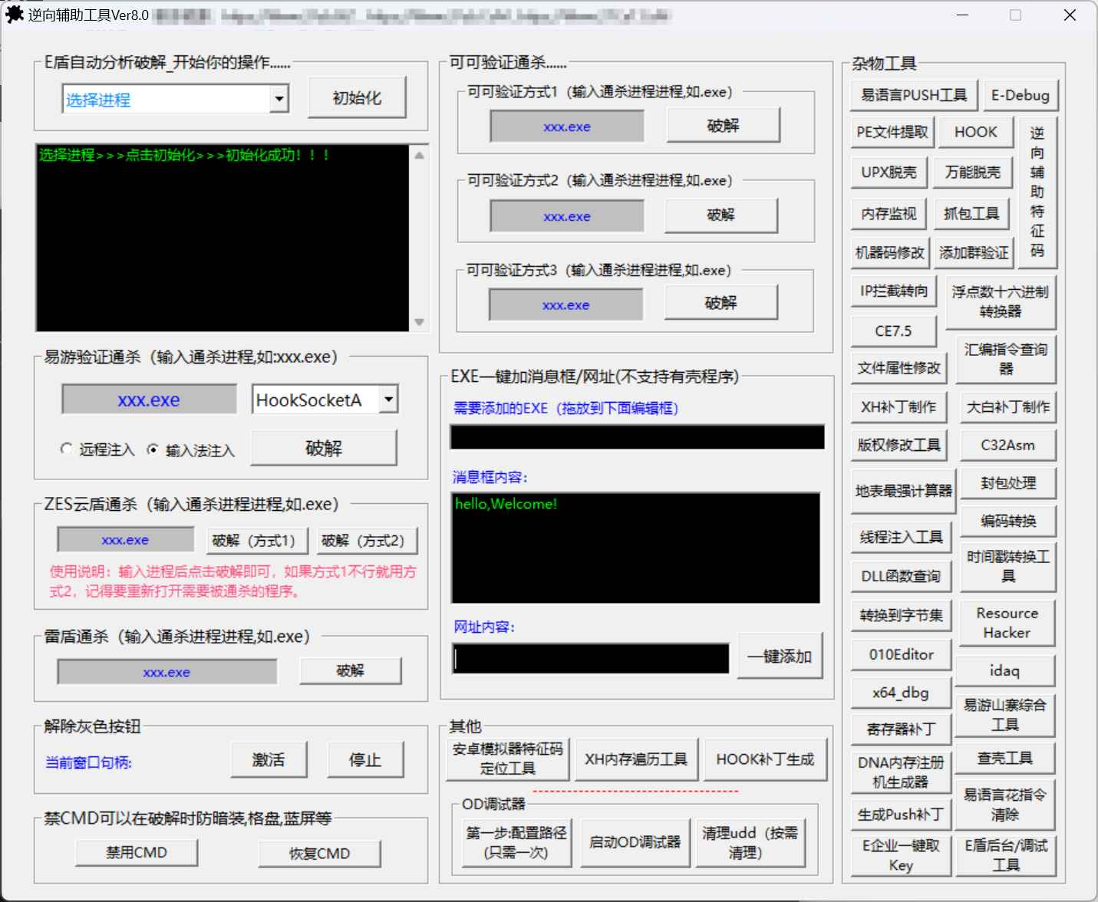Image resolution: width=1098 pixels, height=902 pixels.
Task: Launch x64_dbg debugger
Action: coord(900,692)
